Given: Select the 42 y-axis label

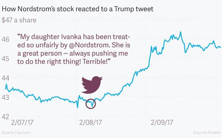Looking at the screenshot, I should click(x=7, y=117).
